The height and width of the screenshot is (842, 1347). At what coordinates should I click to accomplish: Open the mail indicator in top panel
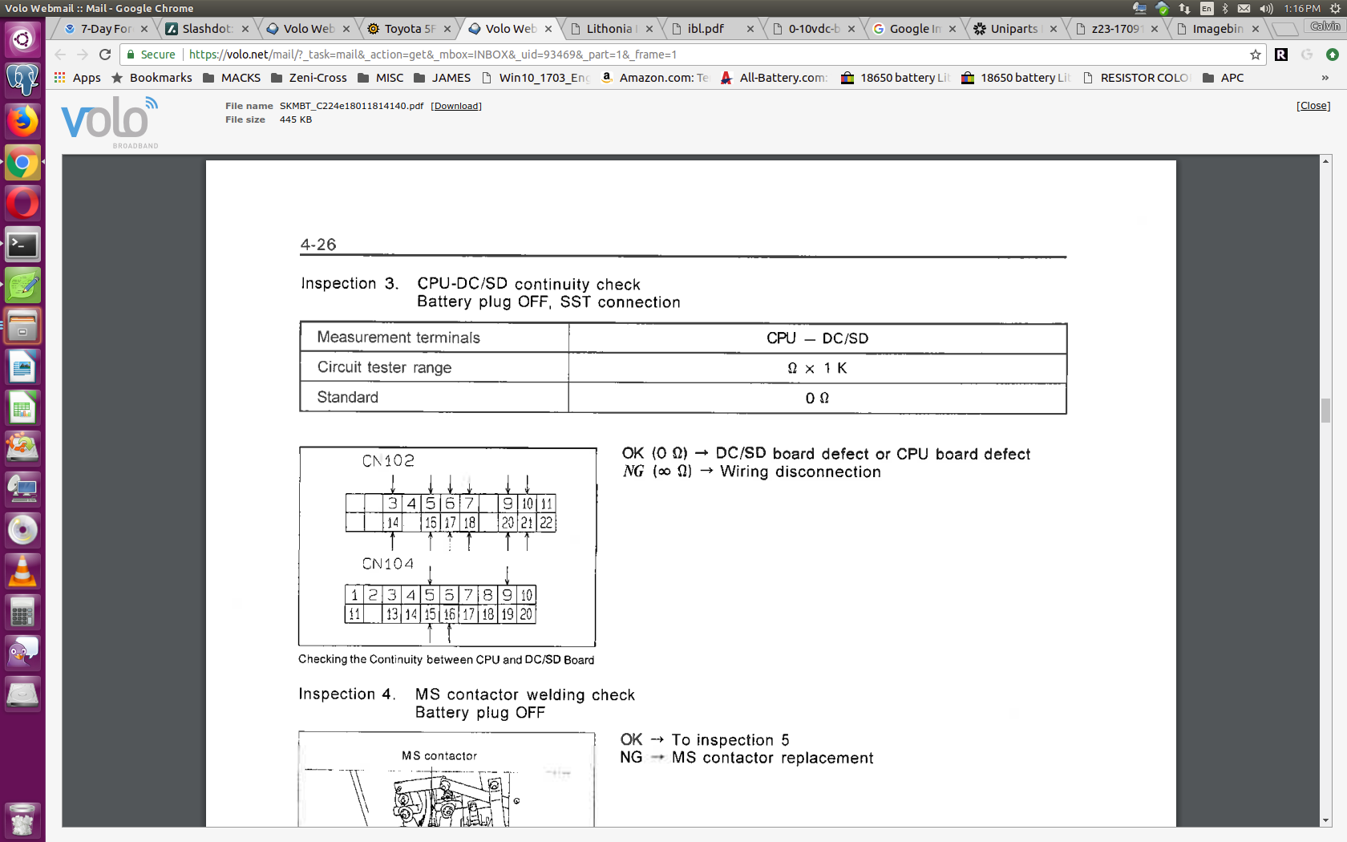tap(1244, 8)
